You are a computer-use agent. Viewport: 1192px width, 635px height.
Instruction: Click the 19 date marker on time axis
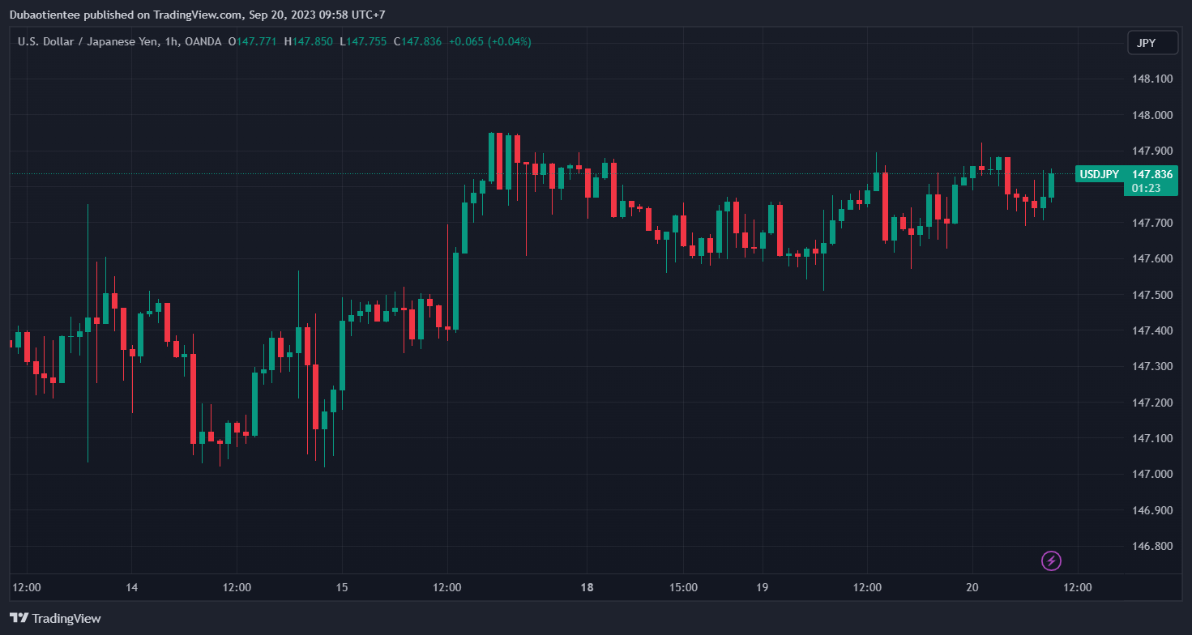pos(762,587)
